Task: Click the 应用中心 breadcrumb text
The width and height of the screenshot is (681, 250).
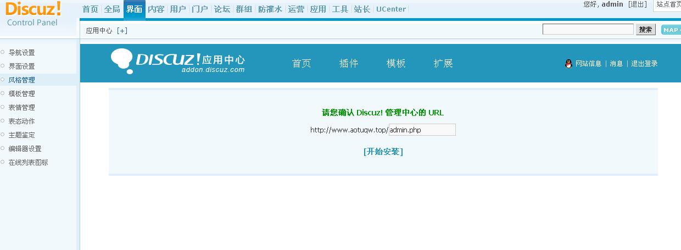Action: [x=99, y=31]
